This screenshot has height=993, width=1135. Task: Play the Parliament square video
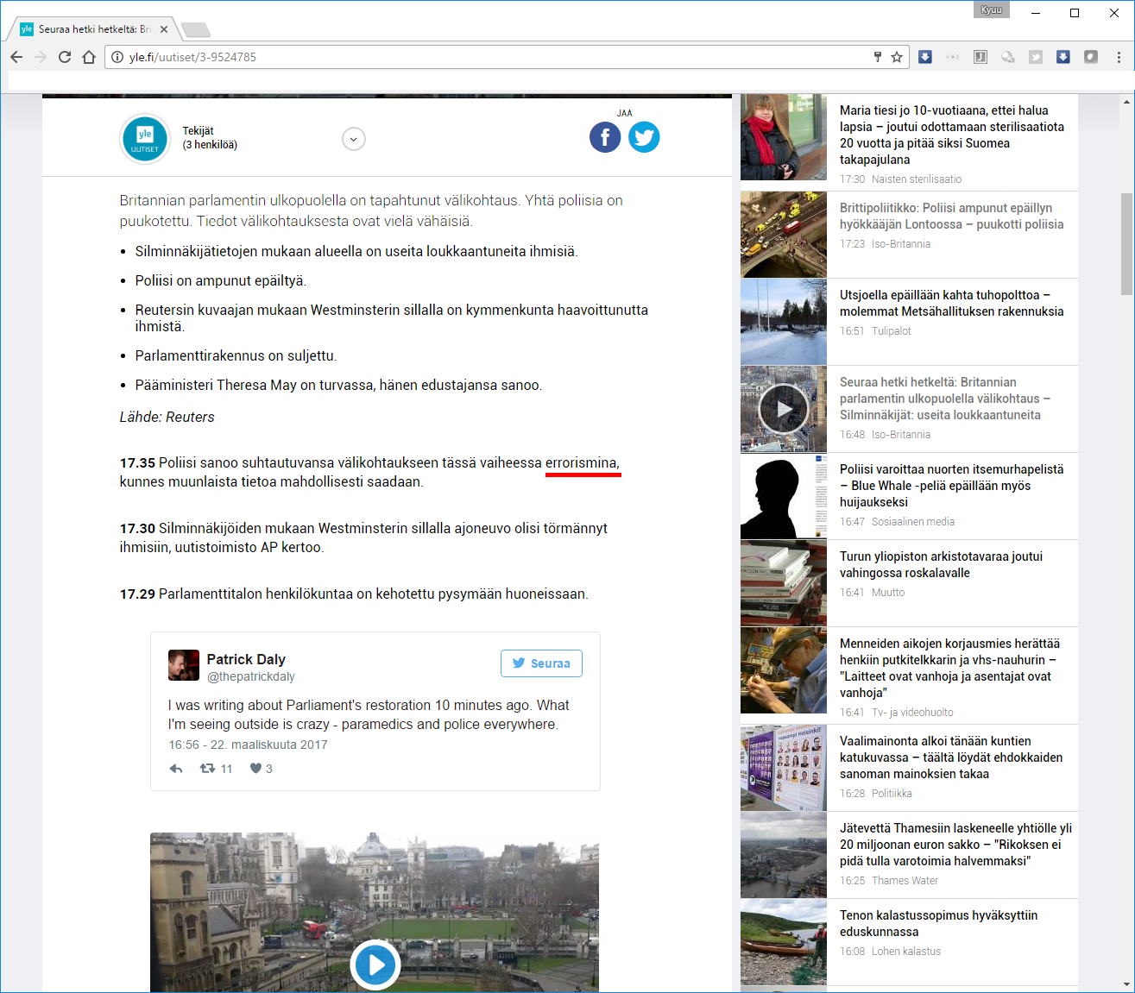[x=375, y=964]
